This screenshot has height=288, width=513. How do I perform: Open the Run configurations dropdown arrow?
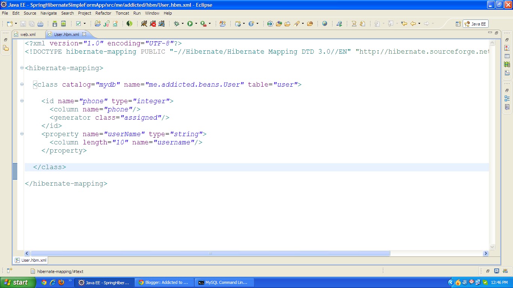pos(196,23)
